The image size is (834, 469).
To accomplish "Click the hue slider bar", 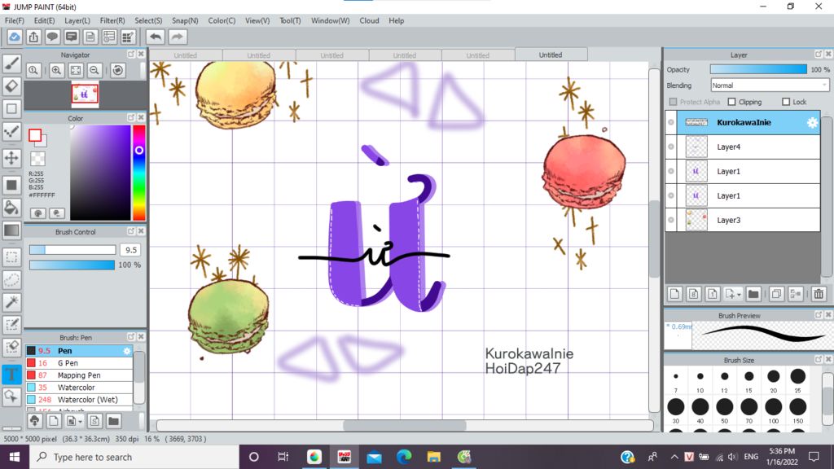I will [138, 173].
